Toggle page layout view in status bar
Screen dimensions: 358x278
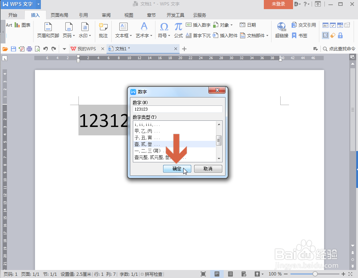coord(217,274)
